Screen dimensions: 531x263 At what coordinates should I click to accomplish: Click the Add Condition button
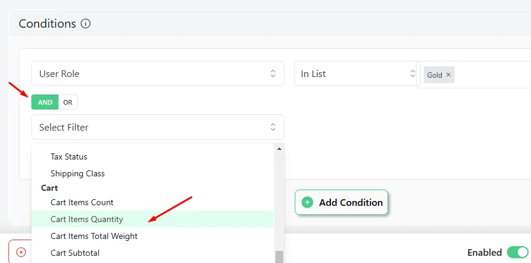[x=341, y=202]
